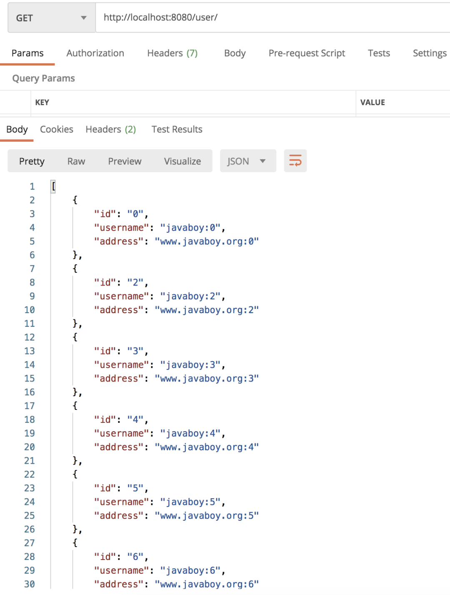The width and height of the screenshot is (450, 595).
Task: Switch to Preview response view
Action: click(x=125, y=161)
